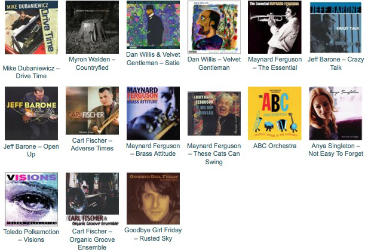Click the Visions eye album cover
Screen dimensions: 368x252
pos(31,199)
